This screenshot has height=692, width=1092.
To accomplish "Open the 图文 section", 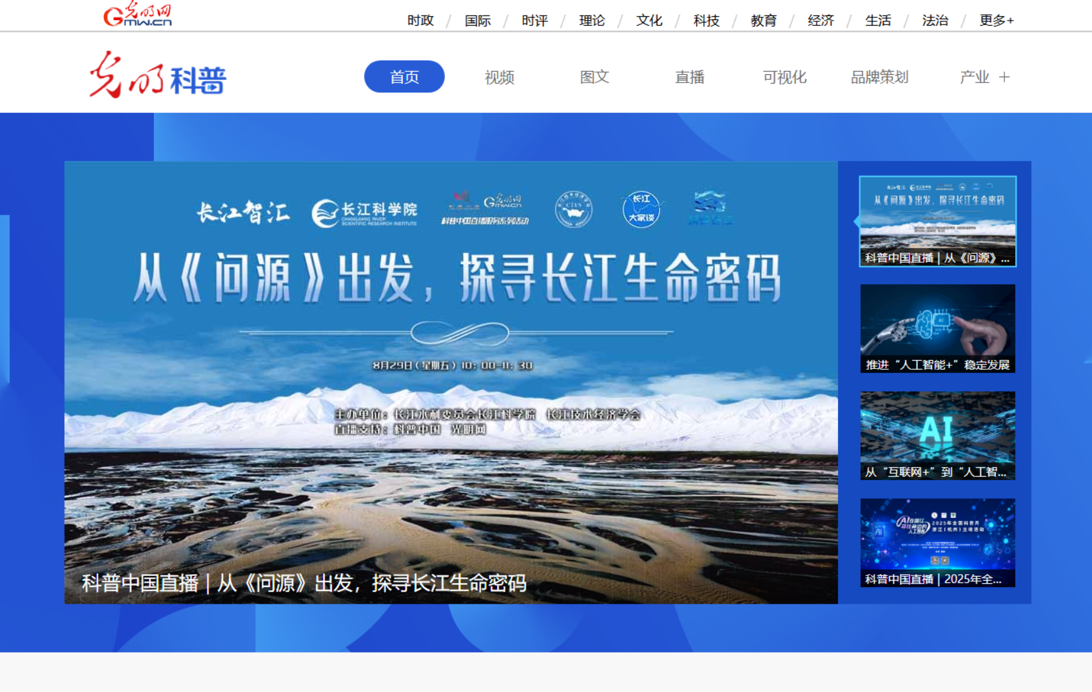I will pyautogui.click(x=594, y=77).
